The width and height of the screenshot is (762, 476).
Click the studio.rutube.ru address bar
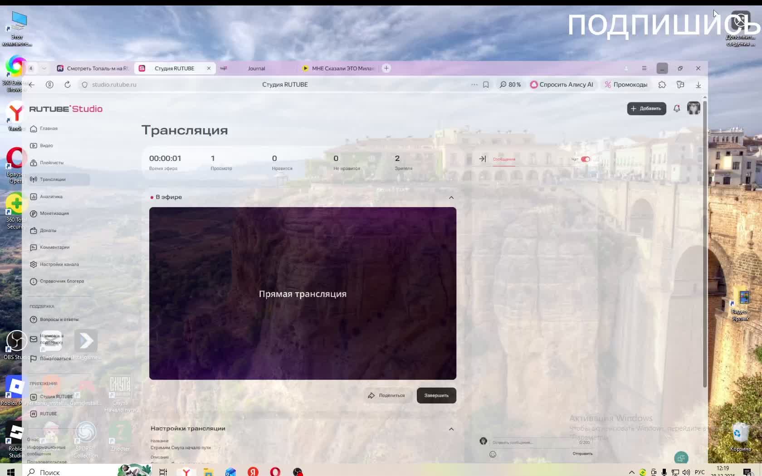tap(114, 85)
